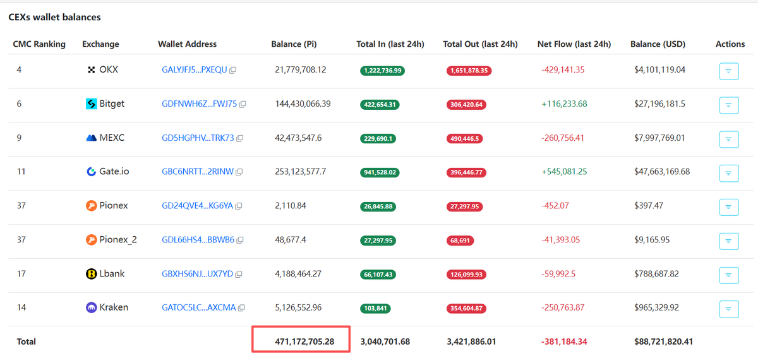Open wallet link GATOC5LC...AXCMA

click(199, 307)
